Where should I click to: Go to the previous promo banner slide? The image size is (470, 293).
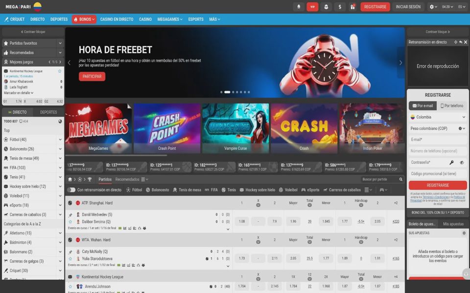coord(69,63)
